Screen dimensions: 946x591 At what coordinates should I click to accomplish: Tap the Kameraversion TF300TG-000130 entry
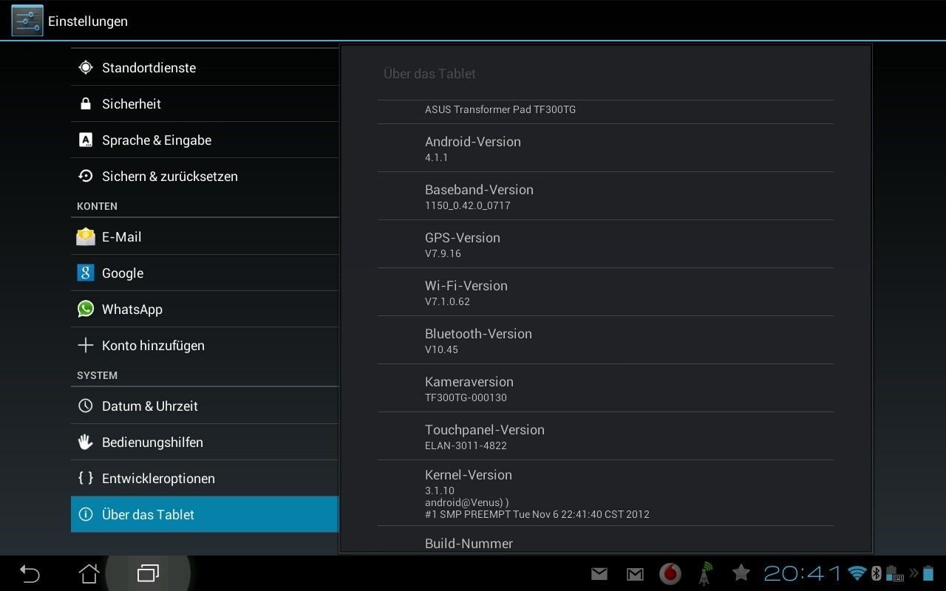pos(605,389)
